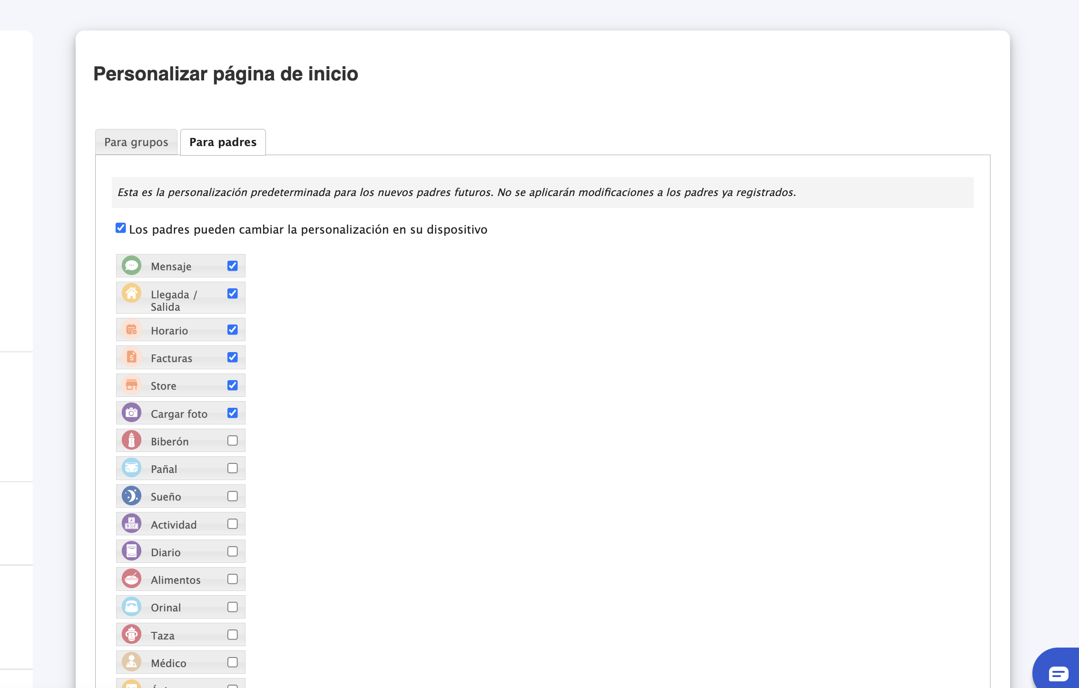Enable the Diario checkbox
Viewport: 1079px width, 688px height.
232,551
